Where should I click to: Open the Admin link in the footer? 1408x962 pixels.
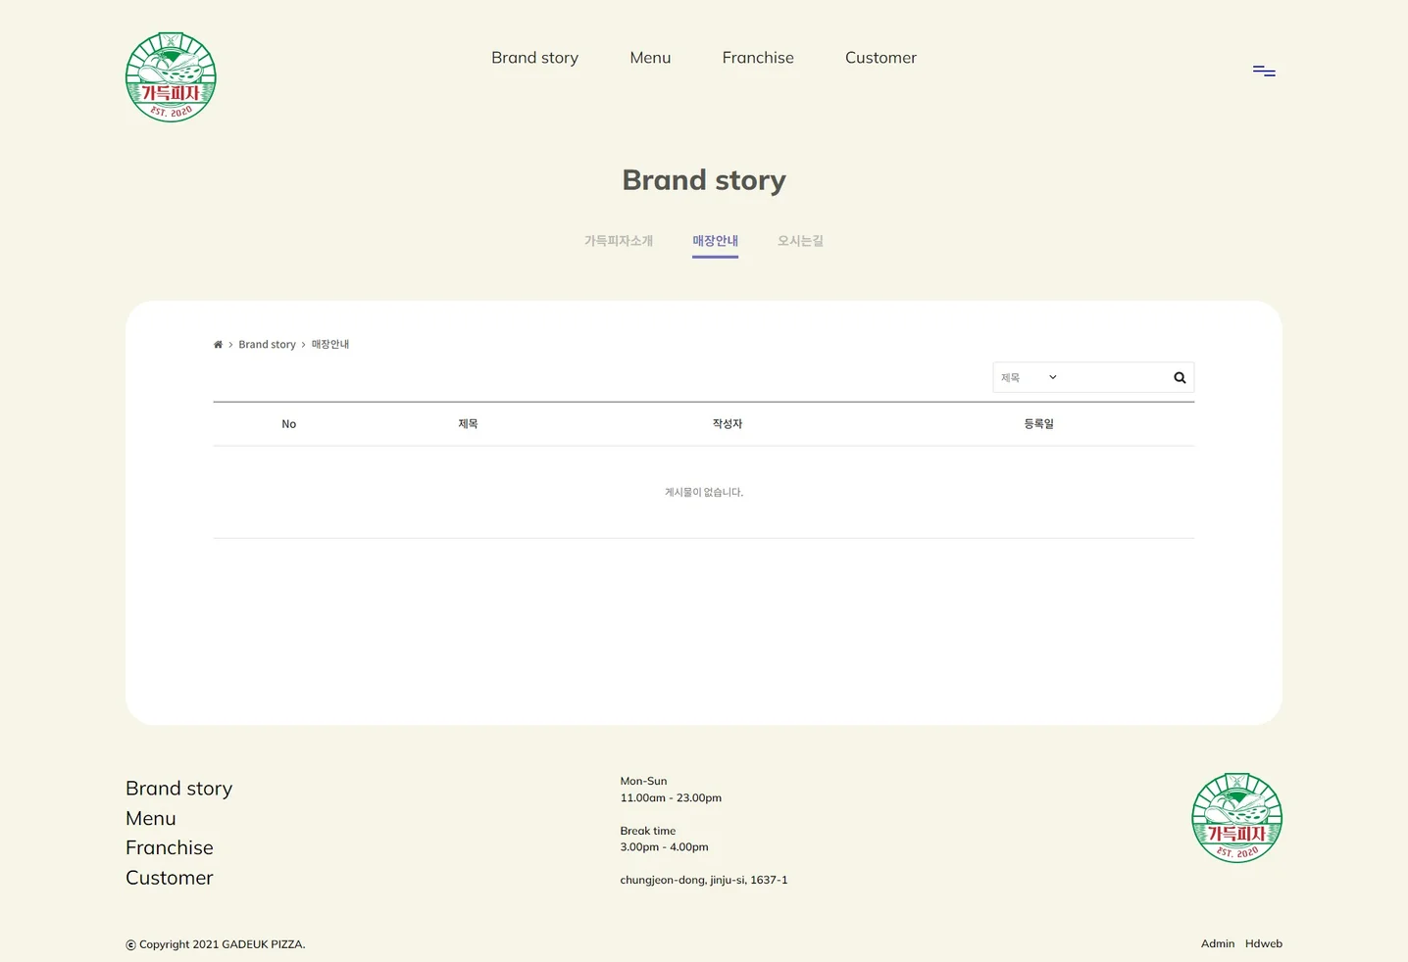pyautogui.click(x=1218, y=944)
